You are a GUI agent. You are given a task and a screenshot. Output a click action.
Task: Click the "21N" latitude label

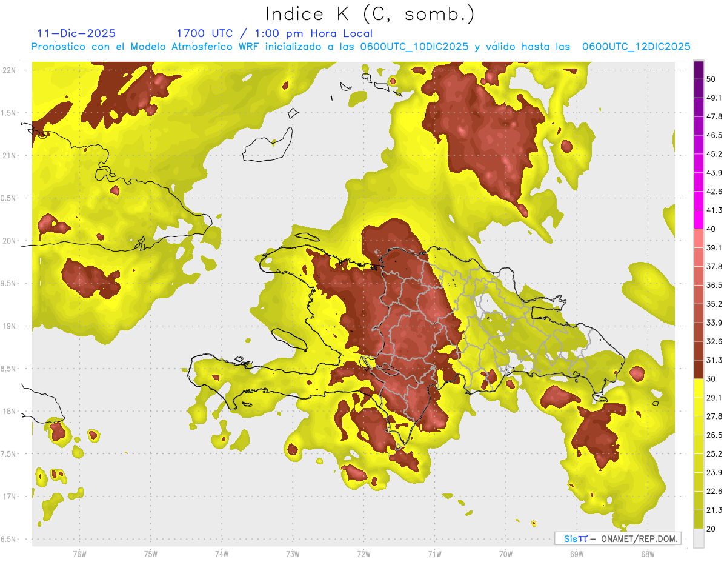(10, 155)
